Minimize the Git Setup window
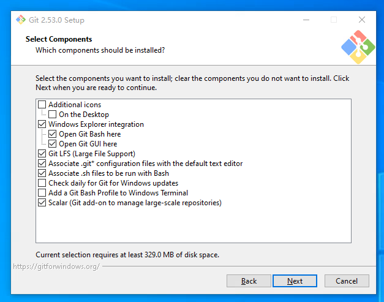The width and height of the screenshot is (384, 302). click(306, 20)
